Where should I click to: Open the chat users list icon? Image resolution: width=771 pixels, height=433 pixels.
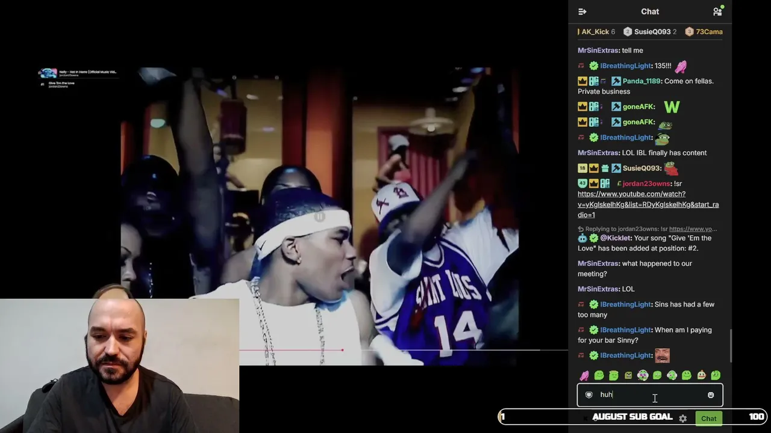tap(717, 11)
